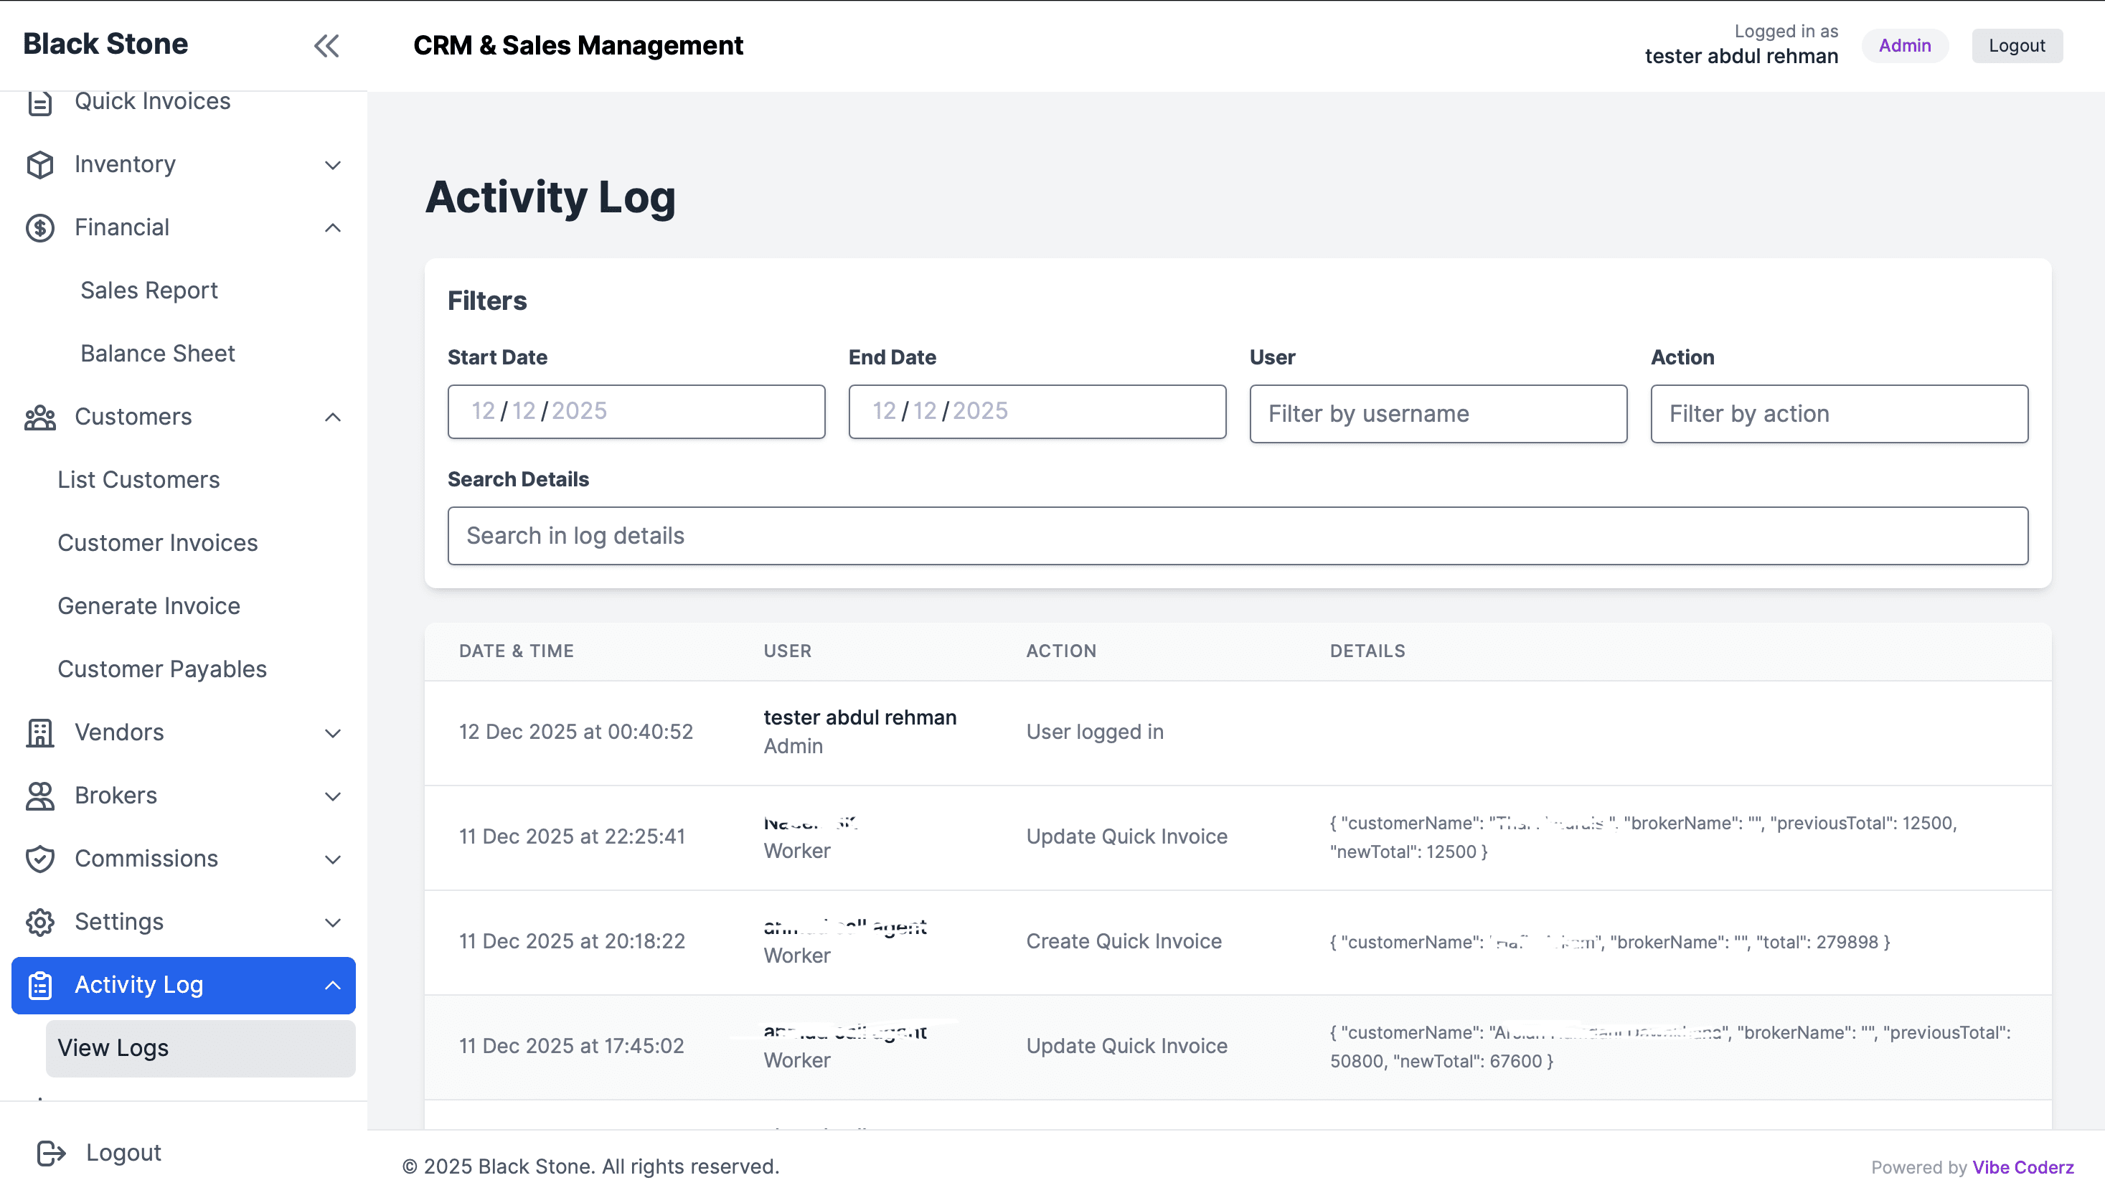
Task: Expand the Vendors section chevron
Action: coord(332,732)
